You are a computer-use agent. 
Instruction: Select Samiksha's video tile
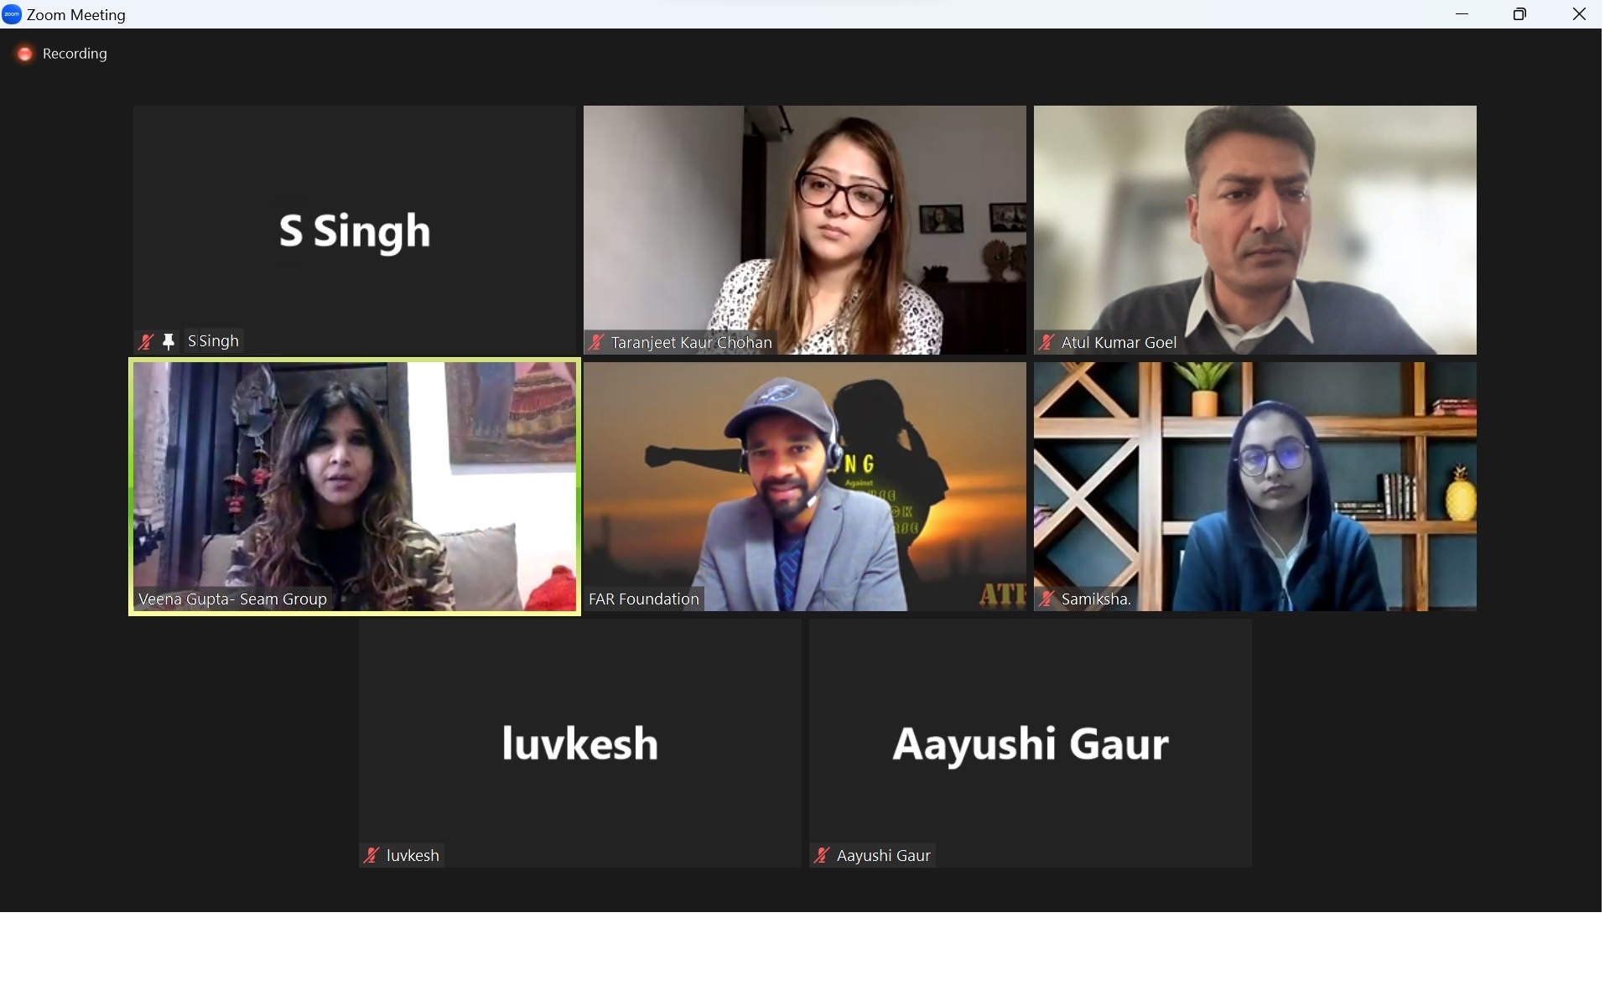click(1255, 486)
